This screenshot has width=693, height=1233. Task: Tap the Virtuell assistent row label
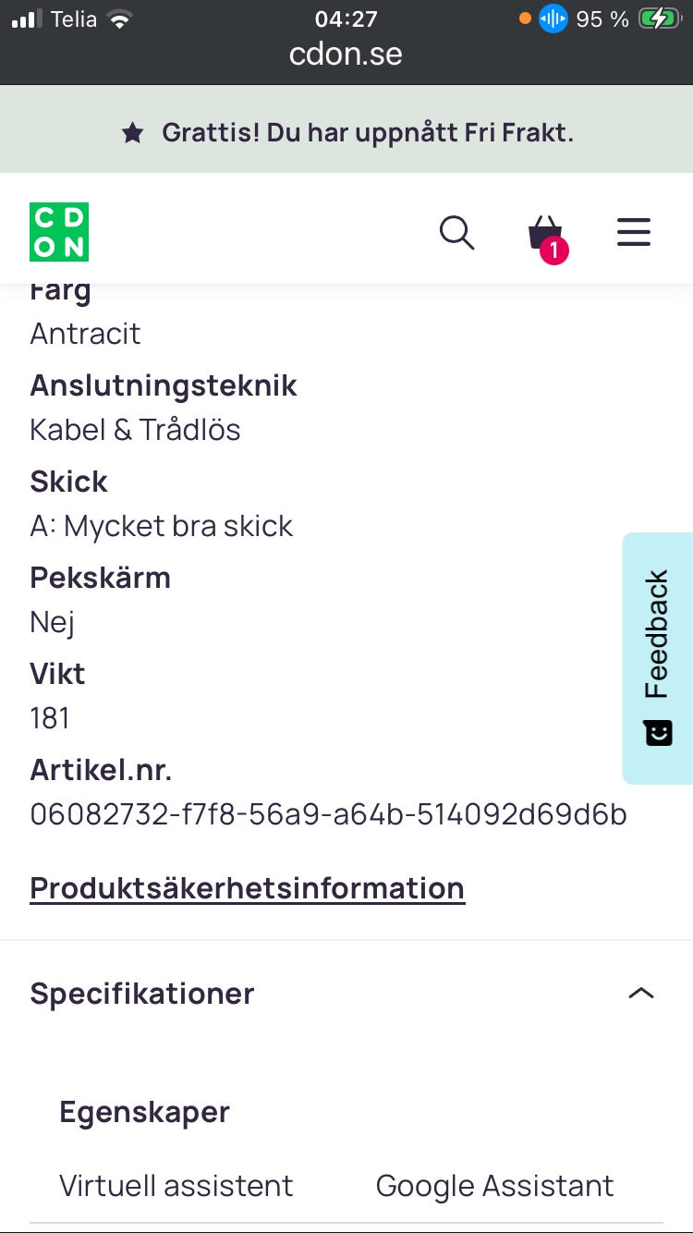(x=176, y=1186)
